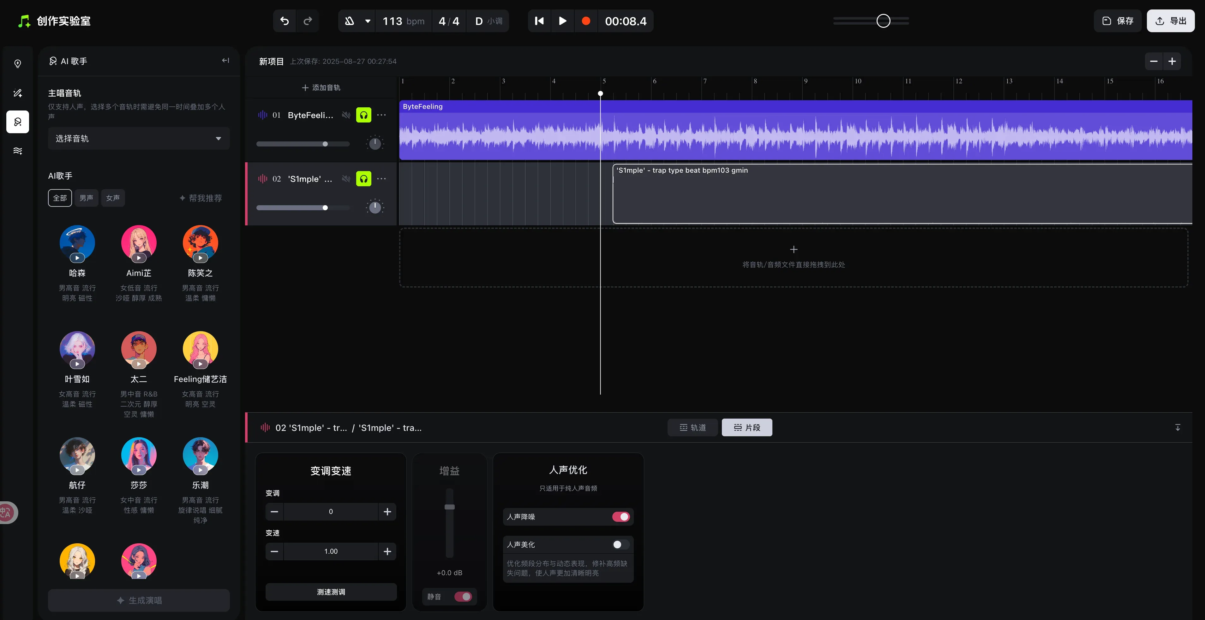Disable the 人声降噪 switch
This screenshot has width=1205, height=620.
pyautogui.click(x=621, y=517)
